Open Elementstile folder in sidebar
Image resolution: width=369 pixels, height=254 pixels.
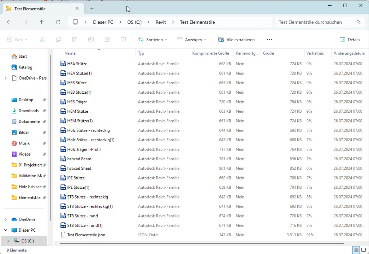(x=26, y=197)
